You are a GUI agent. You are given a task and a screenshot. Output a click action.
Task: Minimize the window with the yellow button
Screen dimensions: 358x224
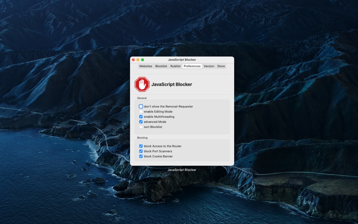138,60
